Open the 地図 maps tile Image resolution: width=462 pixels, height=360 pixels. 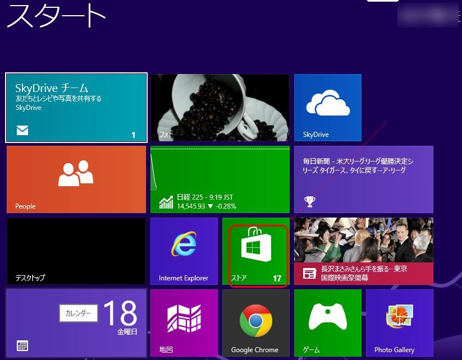(184, 323)
